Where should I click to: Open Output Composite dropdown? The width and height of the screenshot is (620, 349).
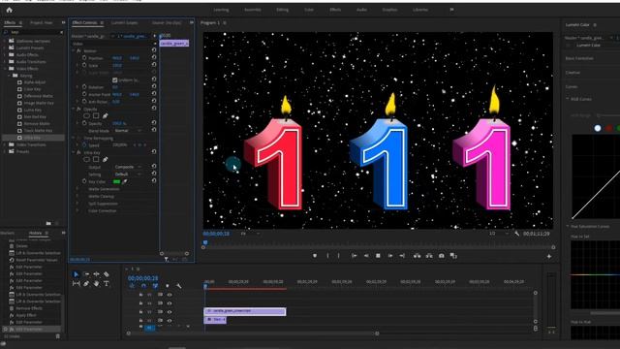point(127,167)
